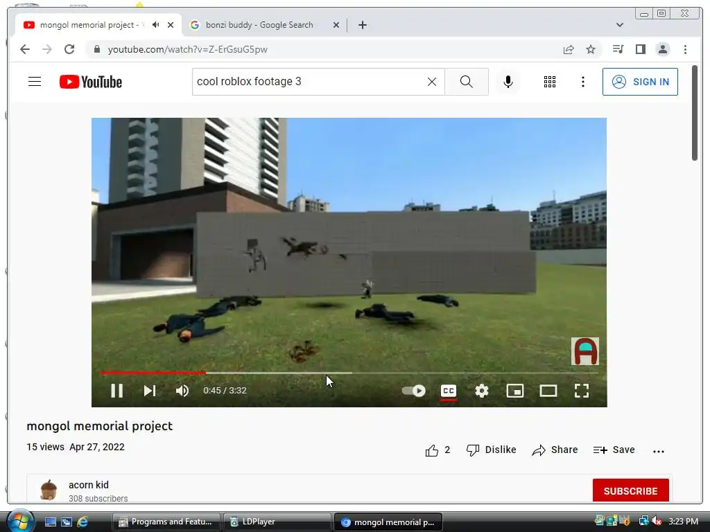This screenshot has width=710, height=532.
Task: Expand the tab search chevron
Action: 620,25
